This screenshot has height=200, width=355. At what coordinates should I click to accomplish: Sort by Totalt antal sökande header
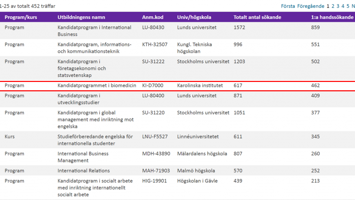click(x=257, y=17)
